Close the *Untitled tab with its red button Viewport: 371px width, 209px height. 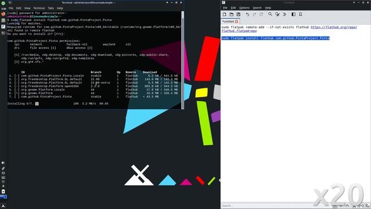(x=237, y=21)
